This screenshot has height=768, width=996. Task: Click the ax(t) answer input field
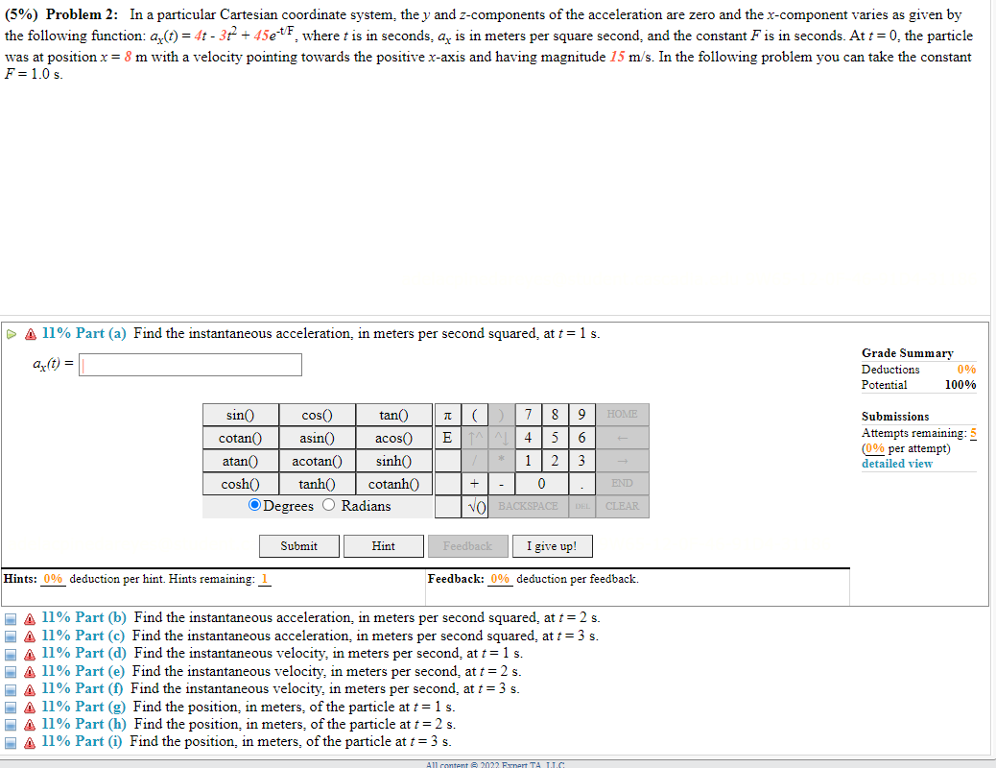tap(189, 365)
